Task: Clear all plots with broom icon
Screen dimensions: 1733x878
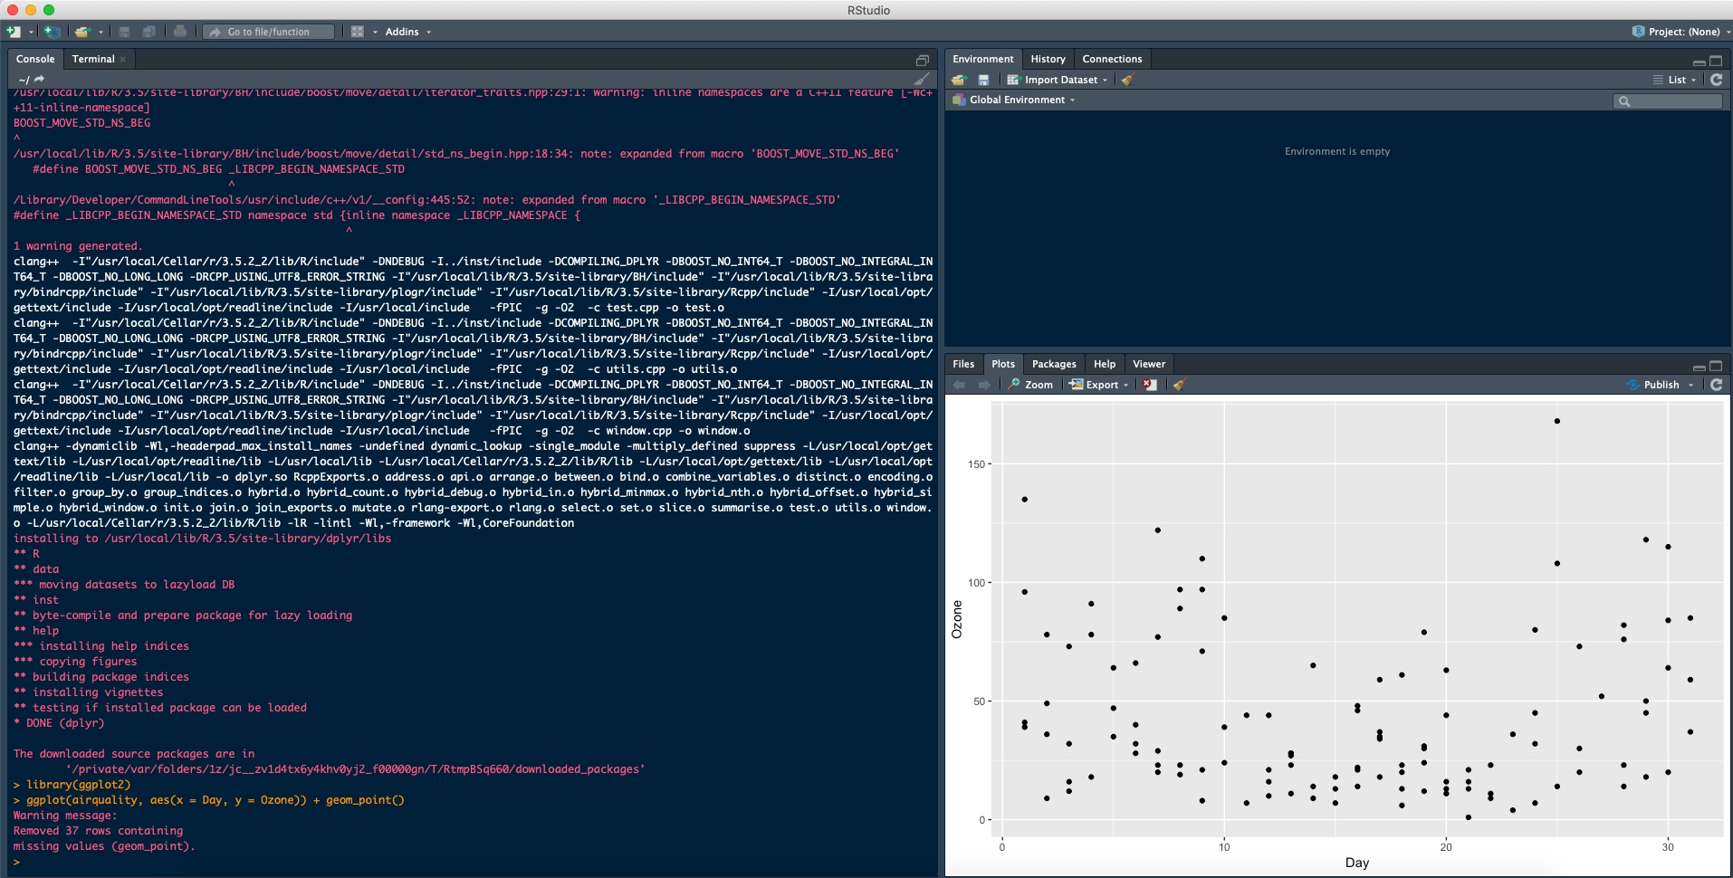Action: click(1178, 385)
